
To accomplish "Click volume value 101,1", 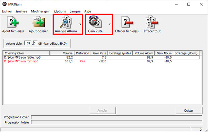I will [x=69, y=61].
